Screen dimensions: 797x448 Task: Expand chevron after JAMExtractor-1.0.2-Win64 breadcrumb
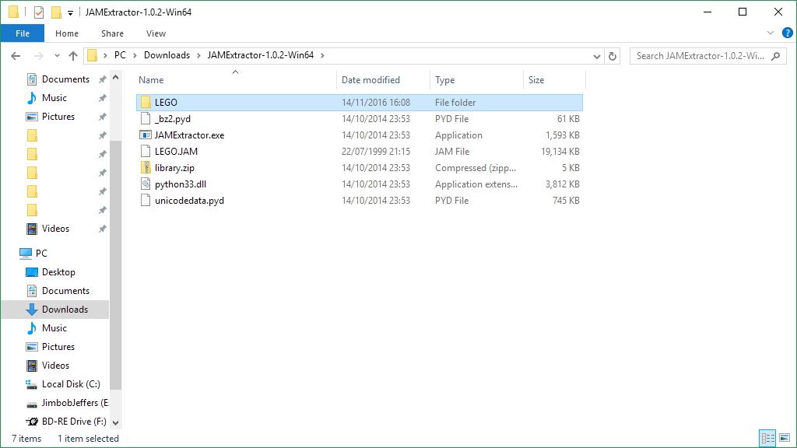coord(322,55)
